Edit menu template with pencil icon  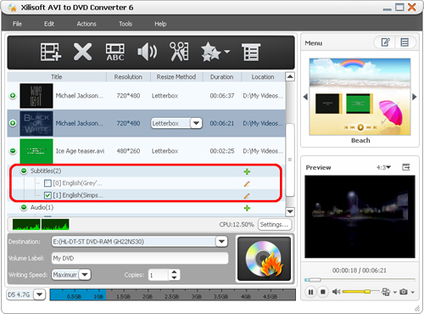pos(385,42)
